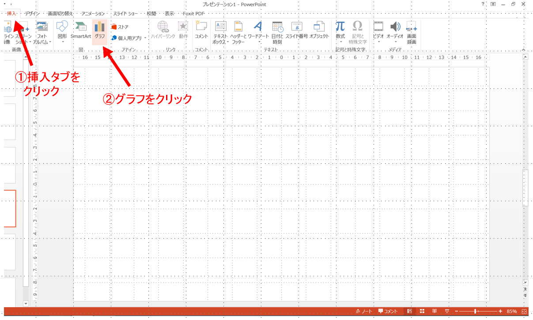The height and width of the screenshot is (320, 533).
Task: Click the zoom slider in status bar
Action: 475,311
